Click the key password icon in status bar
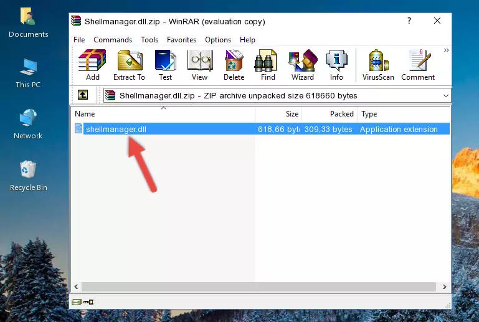479x322 pixels. [x=88, y=302]
